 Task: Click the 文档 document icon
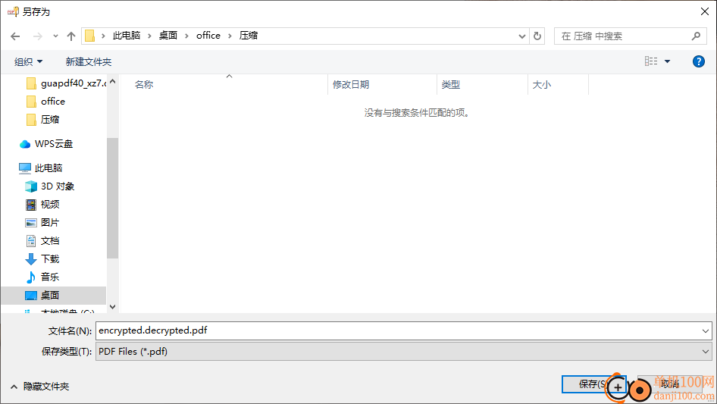[x=30, y=241]
